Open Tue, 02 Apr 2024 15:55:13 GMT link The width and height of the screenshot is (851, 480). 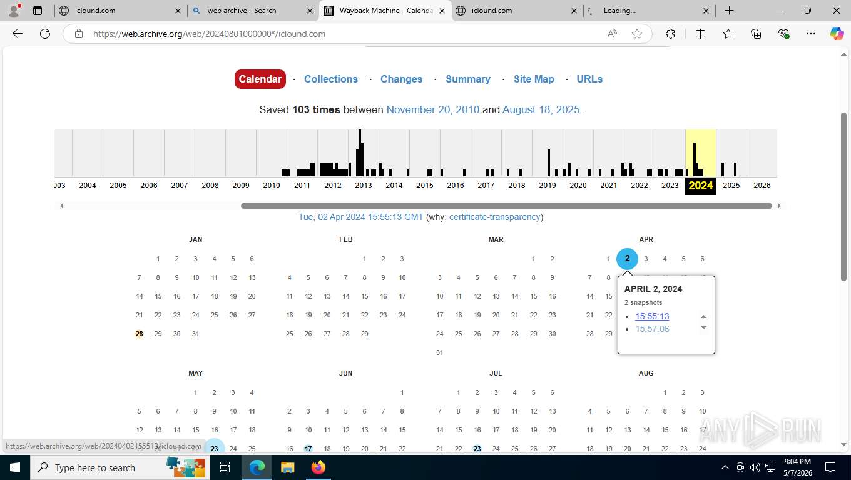[361, 217]
